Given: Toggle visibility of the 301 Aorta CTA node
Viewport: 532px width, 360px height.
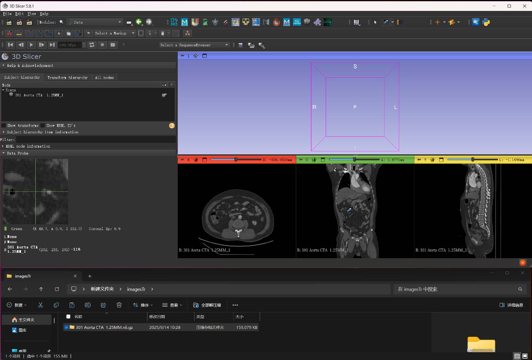Looking at the screenshot, I should tap(165, 95).
